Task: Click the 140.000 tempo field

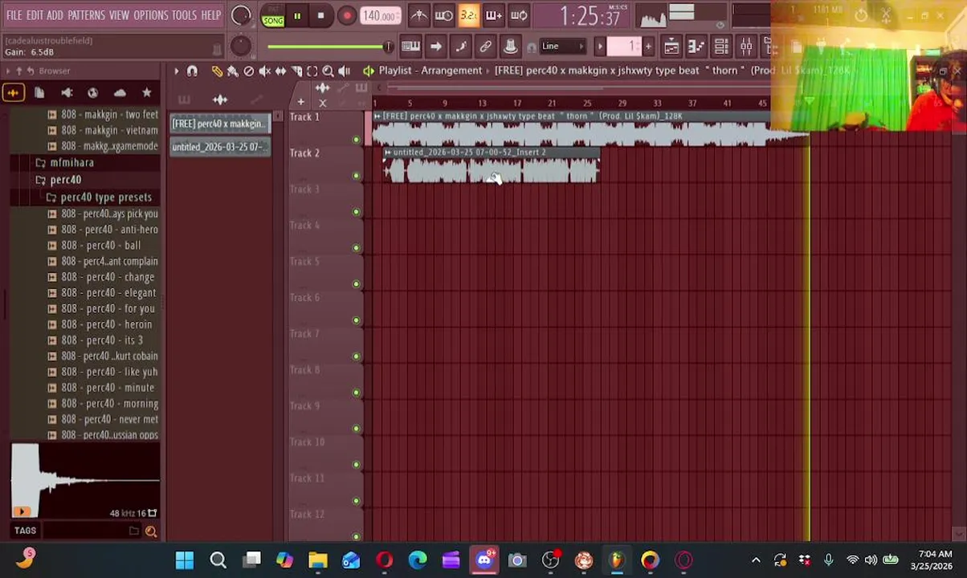Action: (x=379, y=16)
